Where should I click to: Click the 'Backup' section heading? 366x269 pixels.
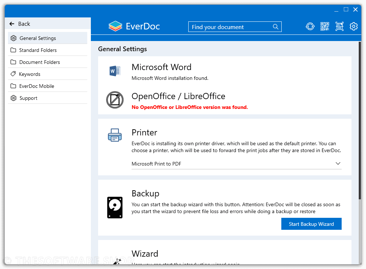(145, 193)
